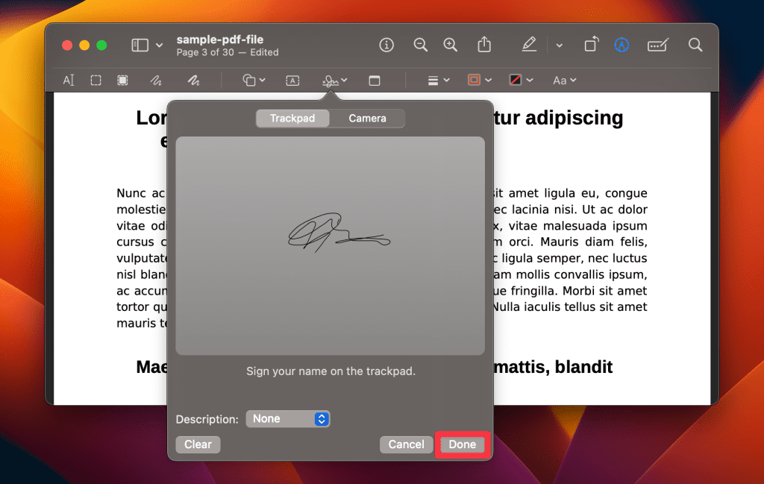This screenshot has width=764, height=484.
Task: Open the Share menu icon
Action: 484,44
